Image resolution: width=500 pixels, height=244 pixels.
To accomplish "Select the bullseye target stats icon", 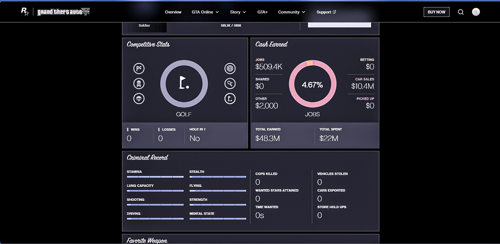I will coord(230,69).
